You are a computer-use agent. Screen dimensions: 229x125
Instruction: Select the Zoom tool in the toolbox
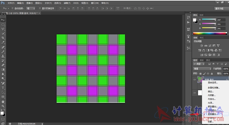coord(3,106)
